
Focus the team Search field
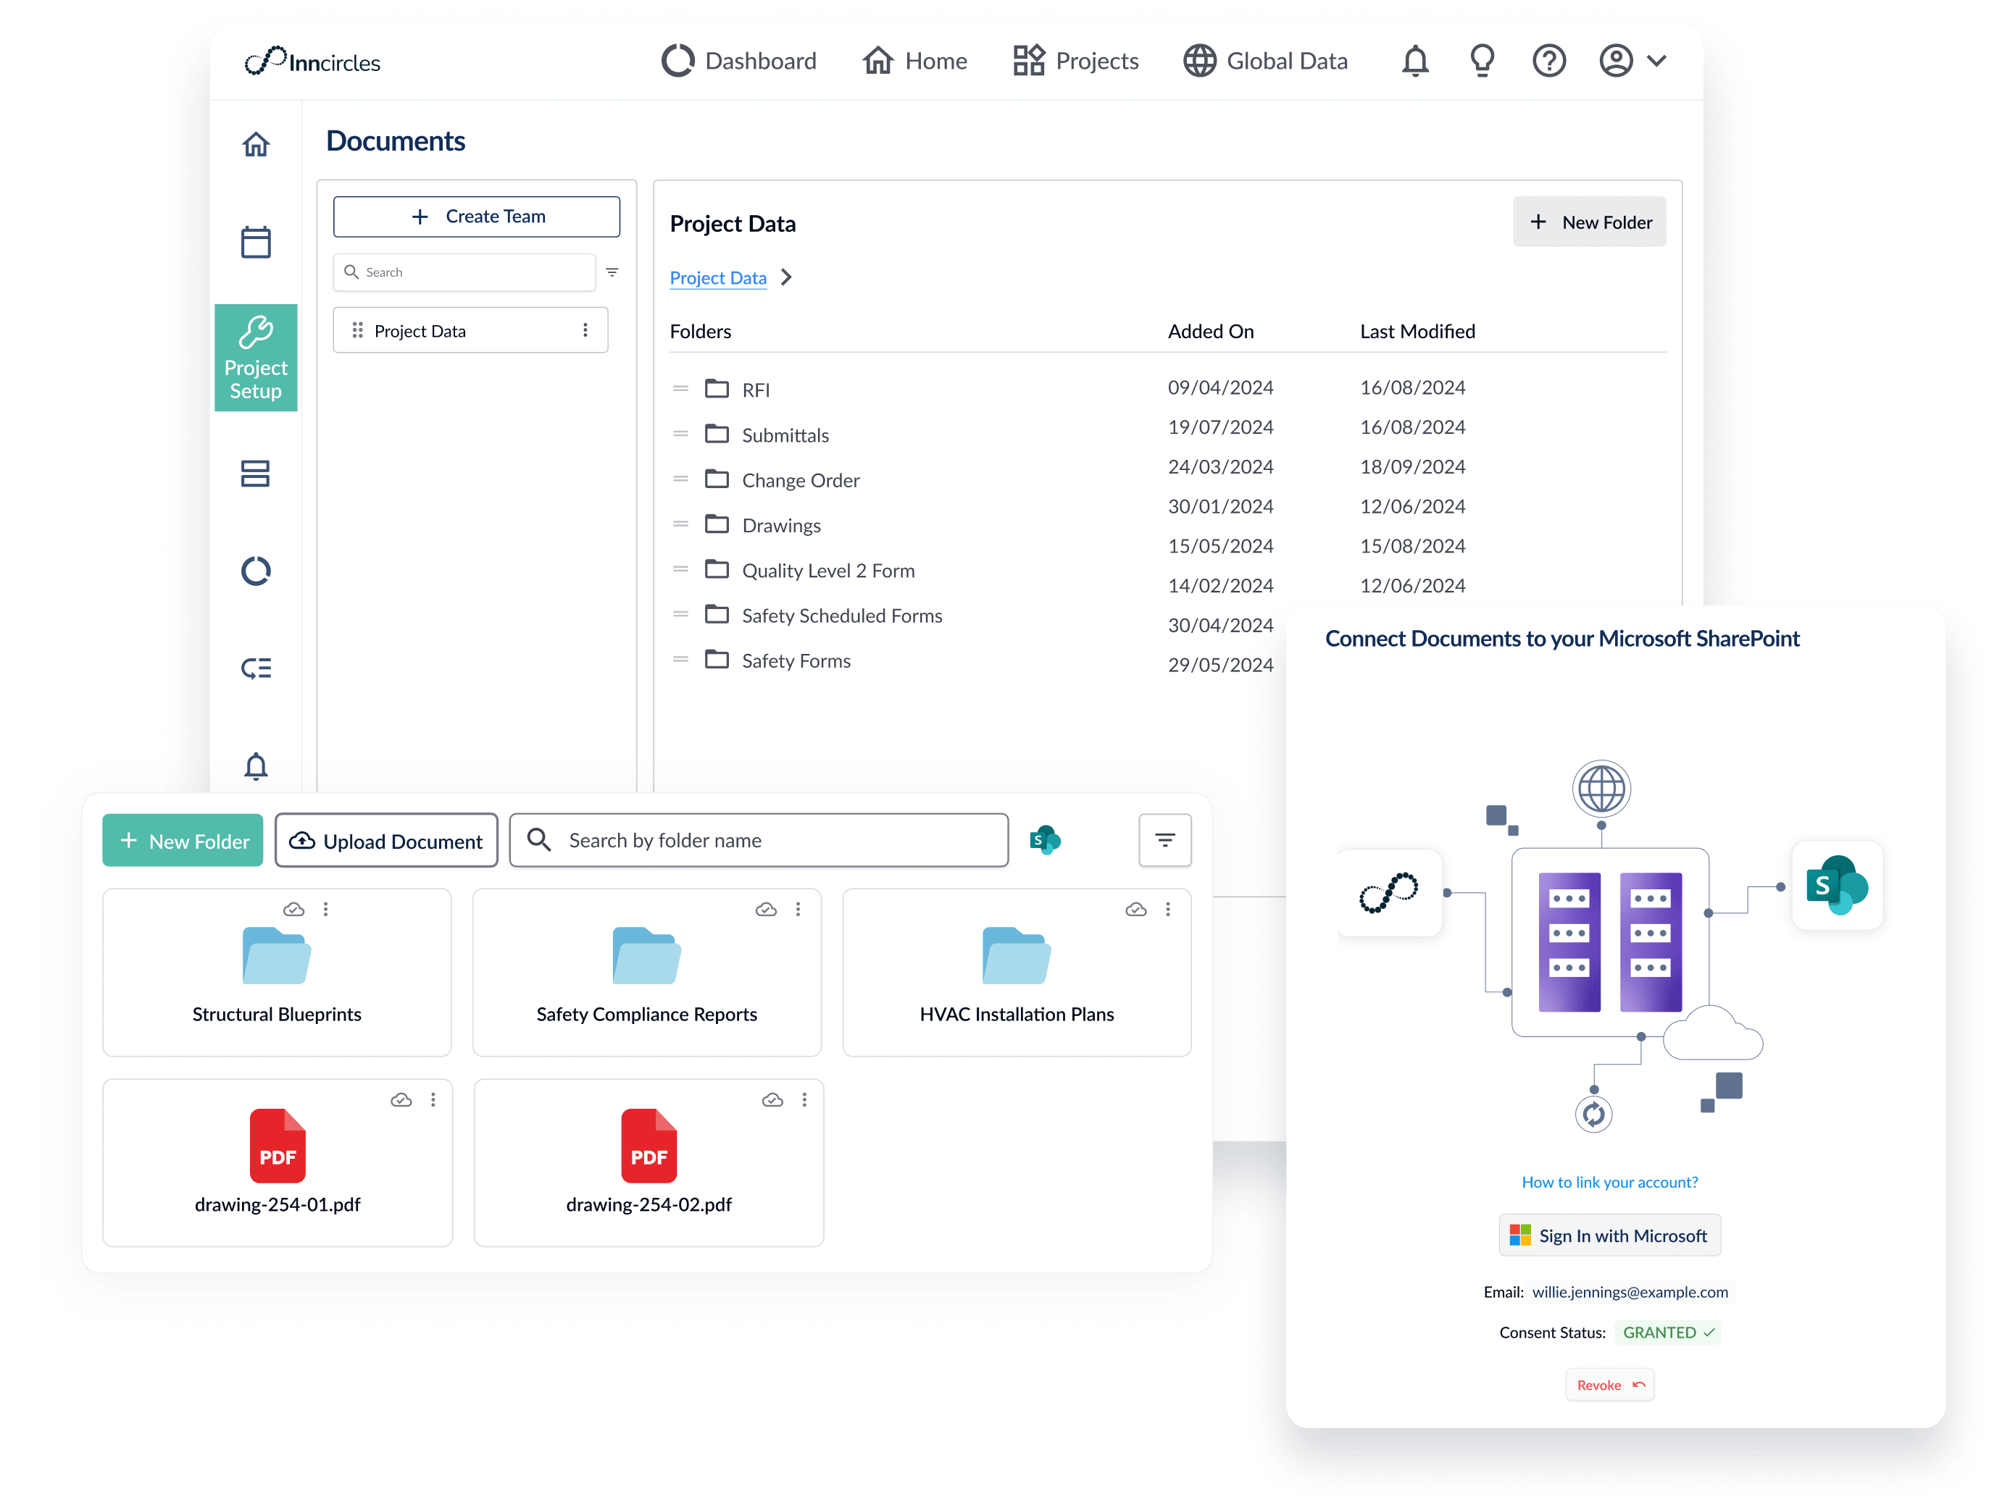tap(464, 272)
